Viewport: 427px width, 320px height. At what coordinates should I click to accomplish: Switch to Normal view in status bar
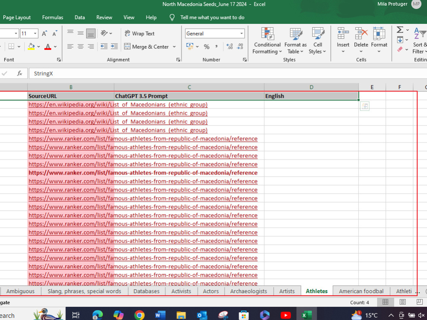pyautogui.click(x=385, y=302)
